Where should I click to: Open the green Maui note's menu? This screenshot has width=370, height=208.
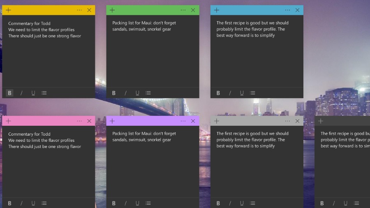pyautogui.click(x=183, y=10)
